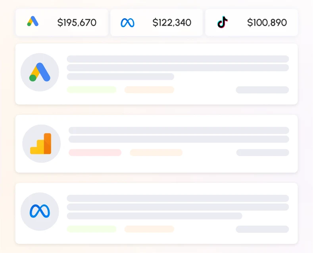
Task: Click orange tag pill in Google Ads card
Action: pyautogui.click(x=149, y=89)
